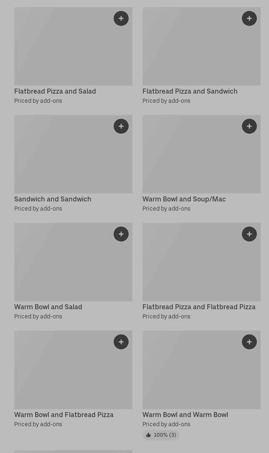Open Warm Bowl and Flatbread Pizza title
The width and height of the screenshot is (269, 453).
64,415
